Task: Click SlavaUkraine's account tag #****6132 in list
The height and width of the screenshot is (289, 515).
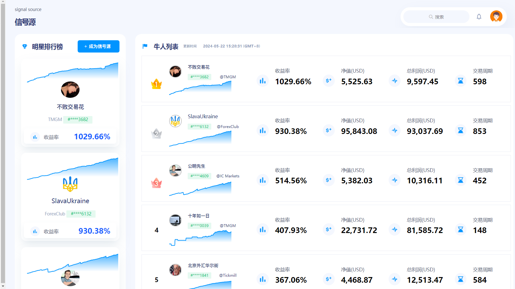Action: [x=200, y=126]
